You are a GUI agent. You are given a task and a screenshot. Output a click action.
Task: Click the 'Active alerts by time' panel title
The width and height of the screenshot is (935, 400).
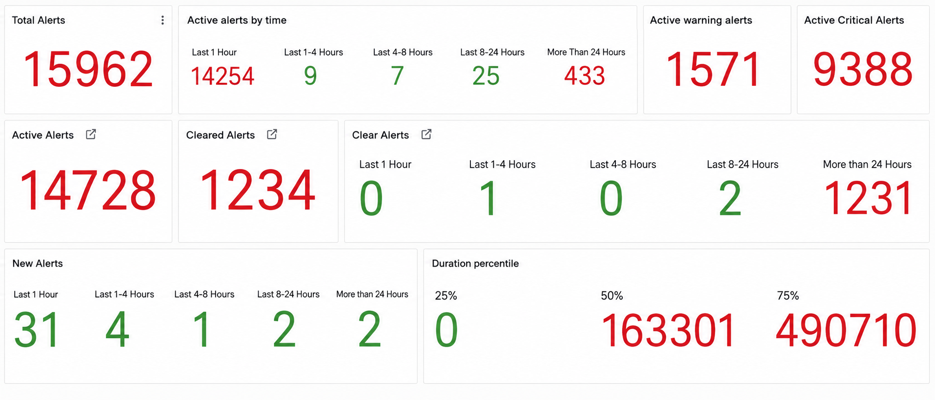(237, 20)
